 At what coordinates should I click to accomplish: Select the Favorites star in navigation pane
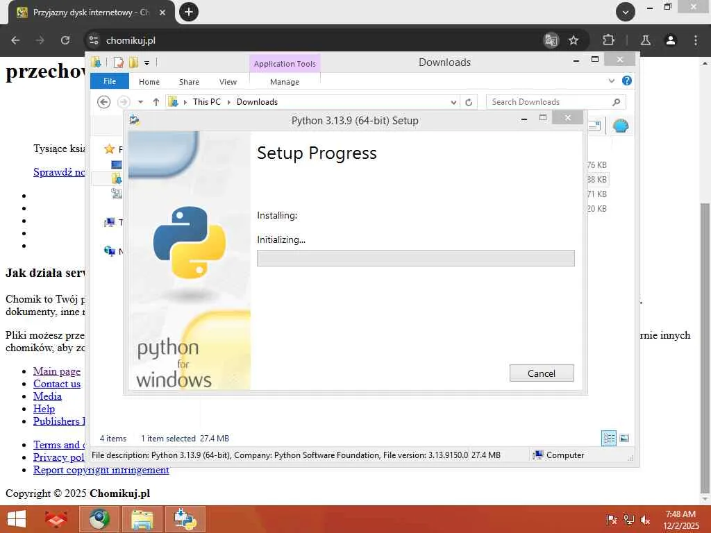click(x=109, y=149)
